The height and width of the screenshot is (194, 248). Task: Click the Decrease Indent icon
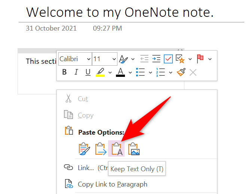[144, 59]
